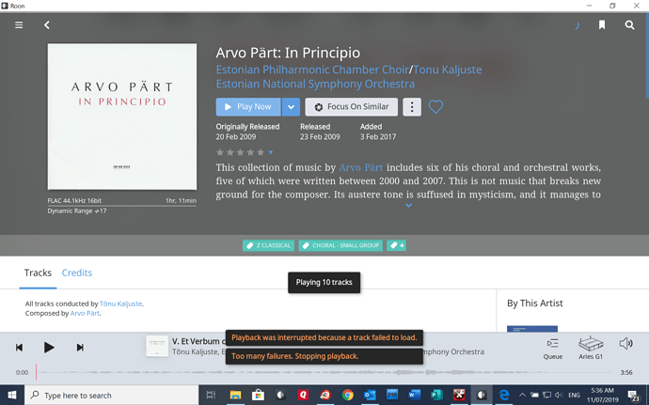649x405 pixels.
Task: Click the ENG language indicator
Action: 574,395
